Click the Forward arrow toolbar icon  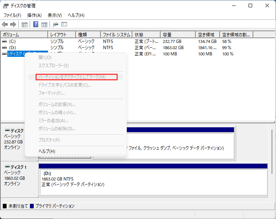[13, 25]
